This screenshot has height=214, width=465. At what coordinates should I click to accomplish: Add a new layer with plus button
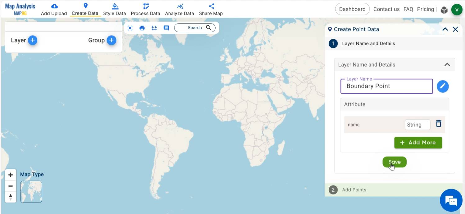[33, 40]
